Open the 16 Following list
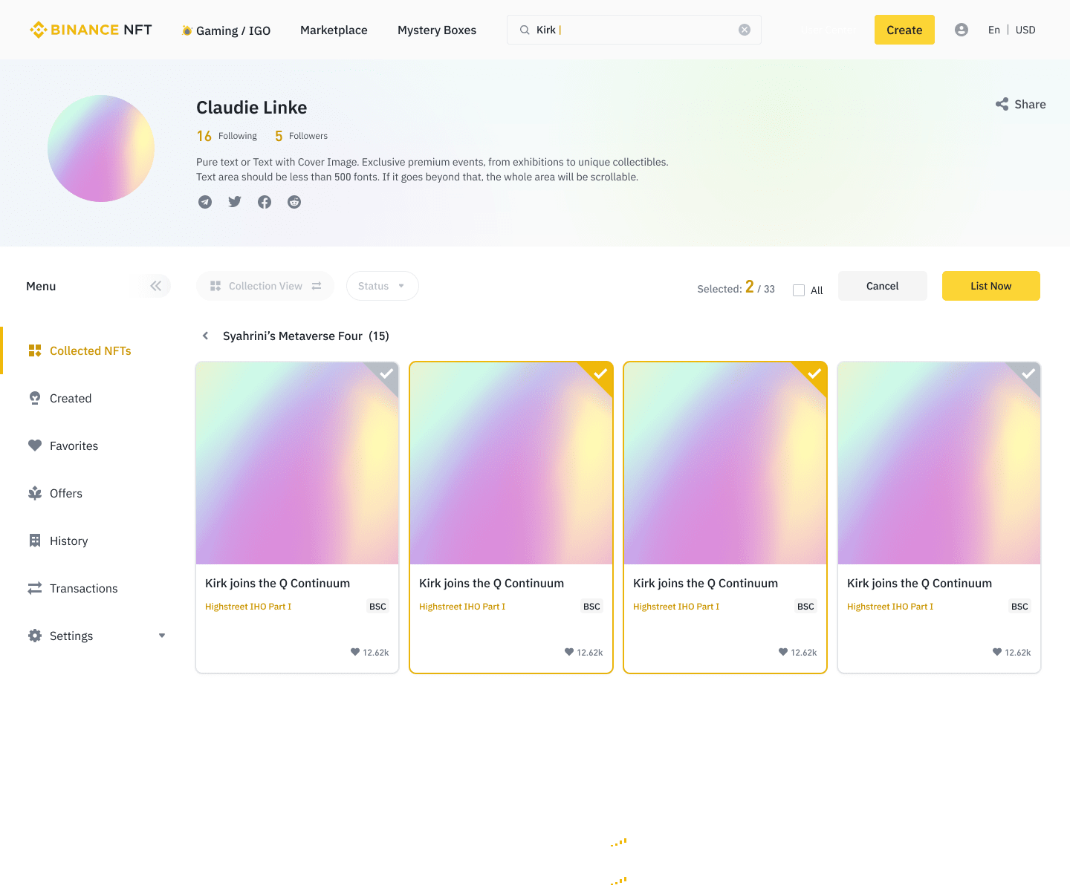 (x=227, y=136)
